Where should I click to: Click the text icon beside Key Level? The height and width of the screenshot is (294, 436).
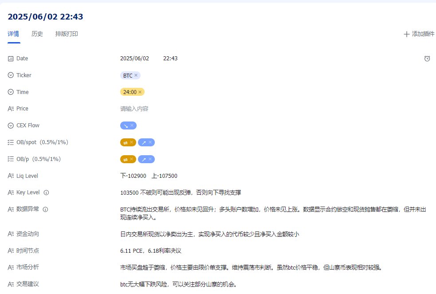point(11,192)
